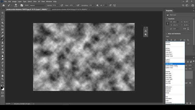Choose Difference blend mode

click(x=175, y=87)
